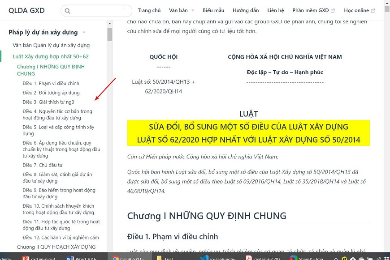Viewport: 390px width, 260px height.
Task: Select Điều 7. Chủ đầu tư
Action: [44, 165]
